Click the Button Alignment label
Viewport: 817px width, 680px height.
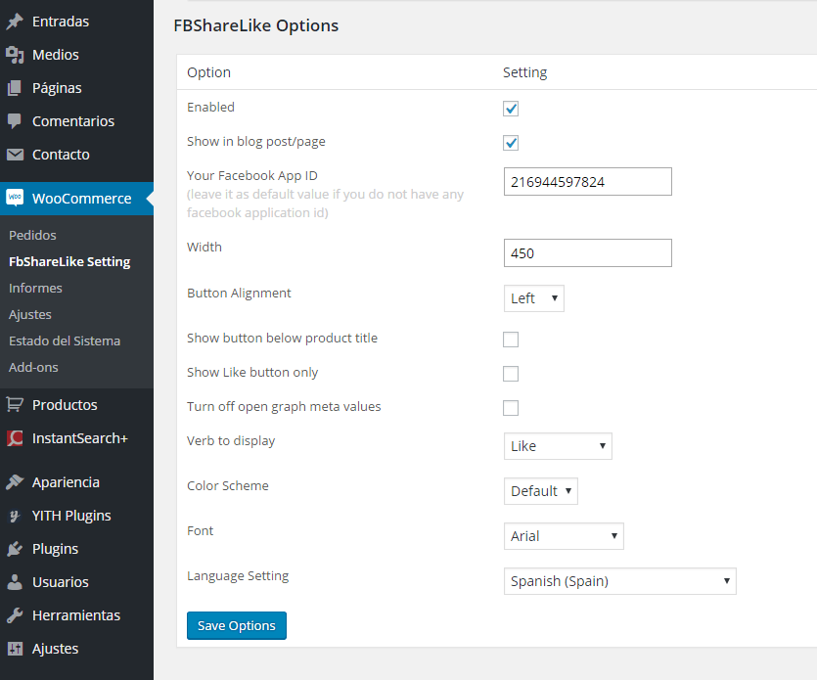tap(239, 293)
